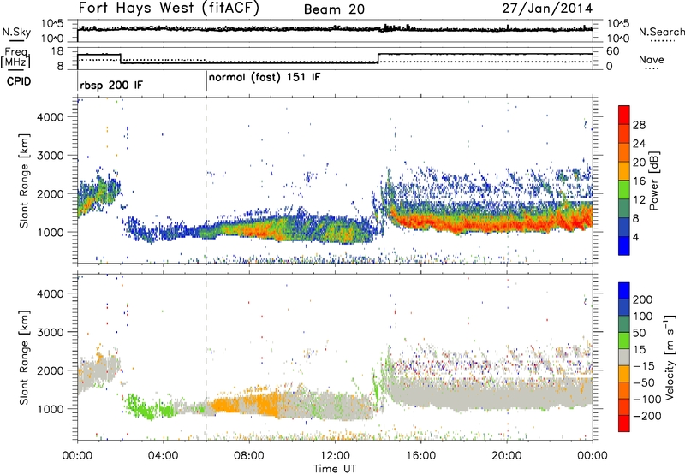Click the date '27/Jan/2014'

tap(547, 9)
